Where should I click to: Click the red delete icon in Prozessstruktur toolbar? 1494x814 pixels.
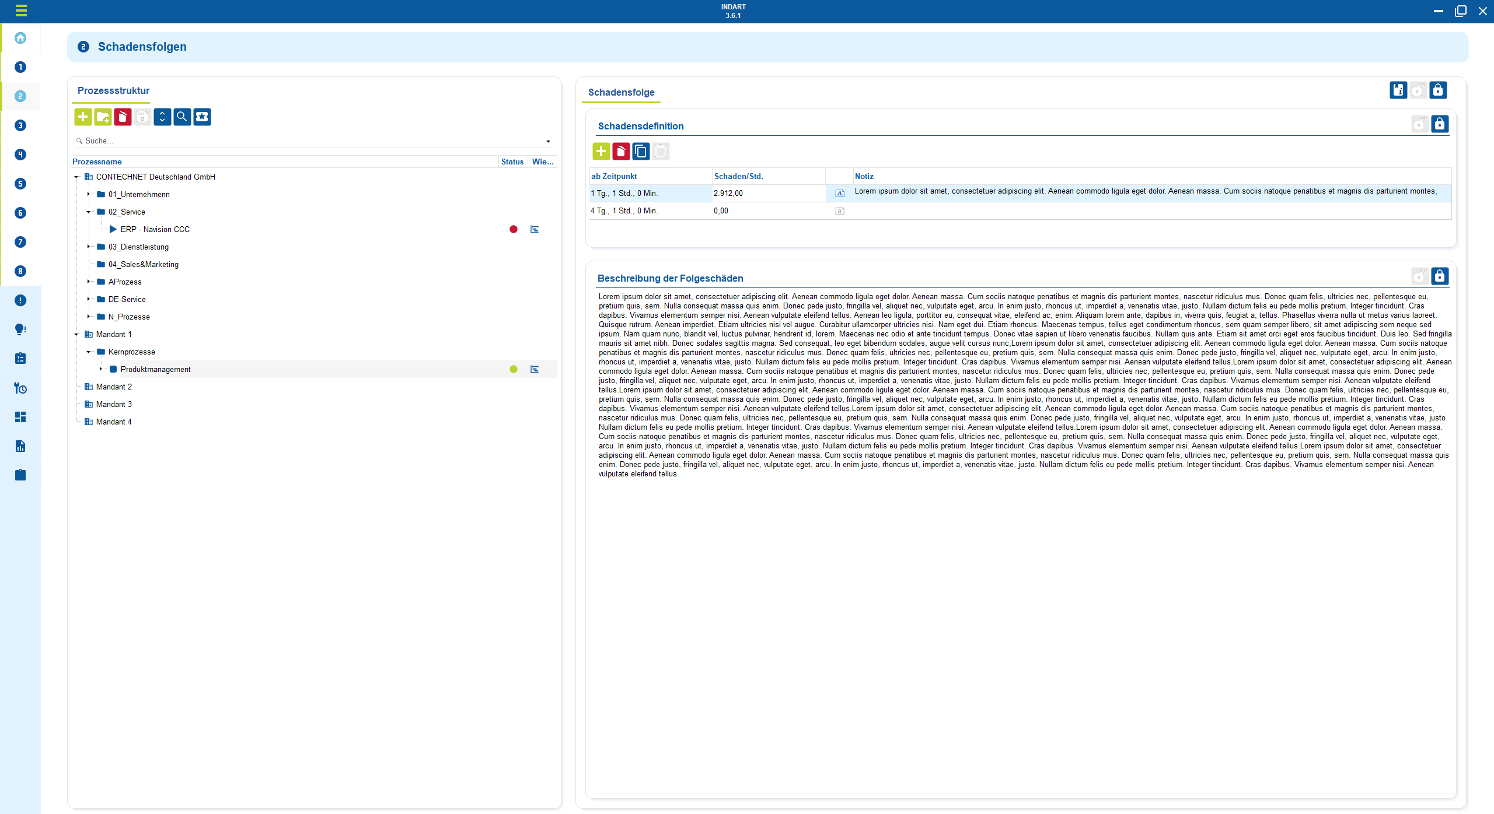123,117
